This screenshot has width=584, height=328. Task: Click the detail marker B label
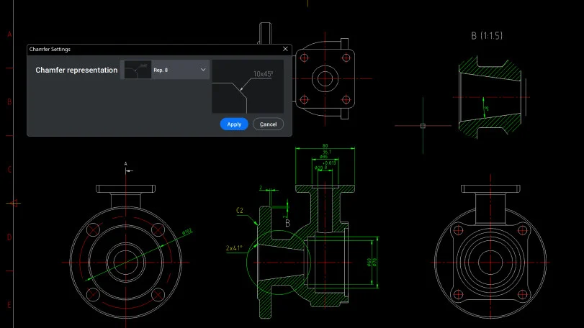click(x=287, y=223)
